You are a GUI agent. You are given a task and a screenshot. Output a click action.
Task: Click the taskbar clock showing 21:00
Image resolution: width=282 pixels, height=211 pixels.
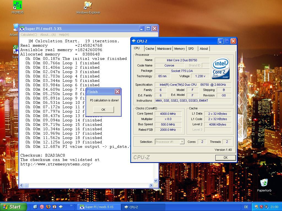(274, 207)
